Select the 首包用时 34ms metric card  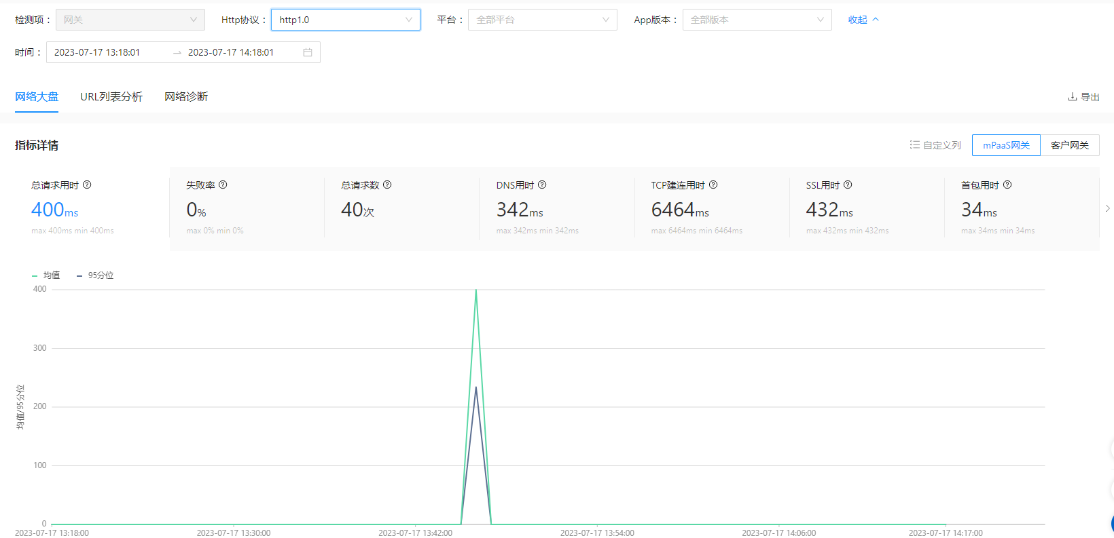pyautogui.click(x=1021, y=209)
